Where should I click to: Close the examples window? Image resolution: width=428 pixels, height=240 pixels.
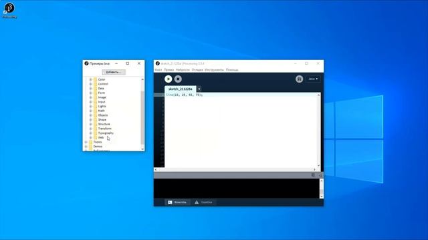(x=139, y=63)
